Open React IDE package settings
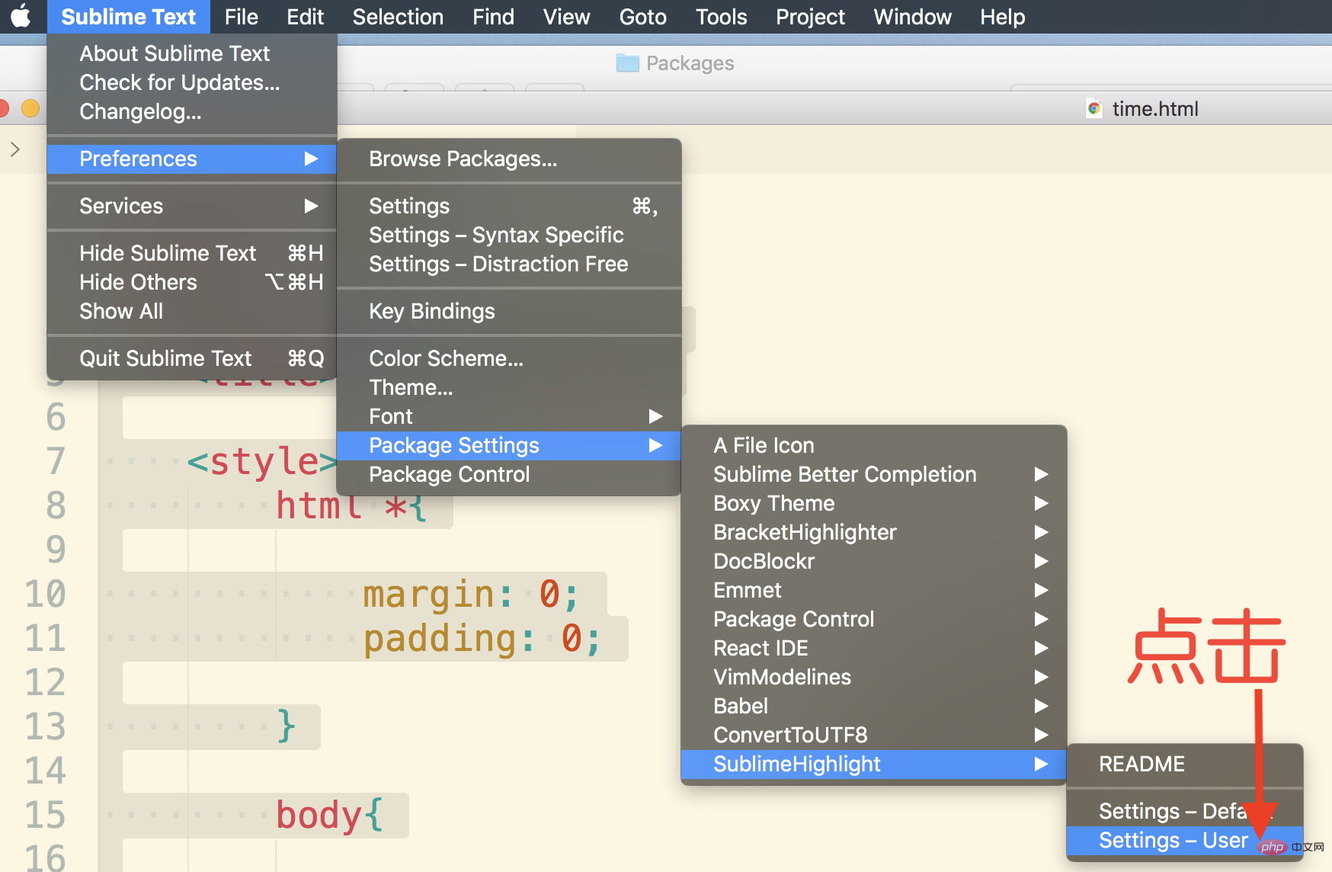Viewport: 1332px width, 872px height. (x=874, y=648)
